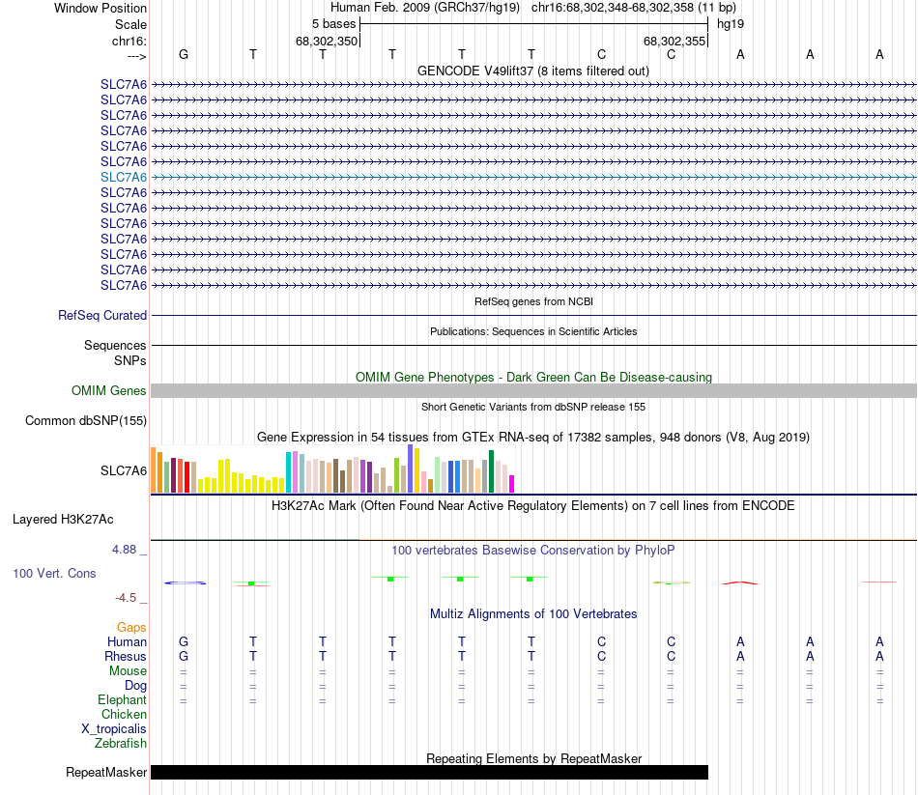Click the Window Position label

[x=100, y=8]
